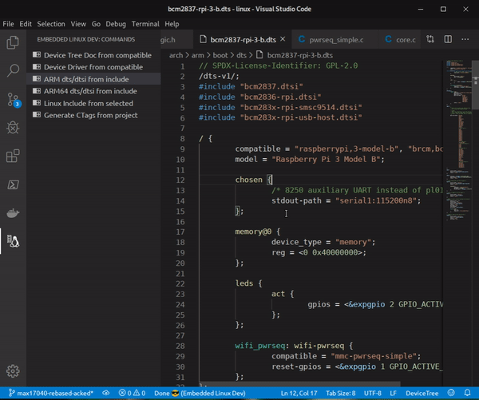Click the compare changes icon in editor toolbar
479x400 pixels.
(430, 39)
